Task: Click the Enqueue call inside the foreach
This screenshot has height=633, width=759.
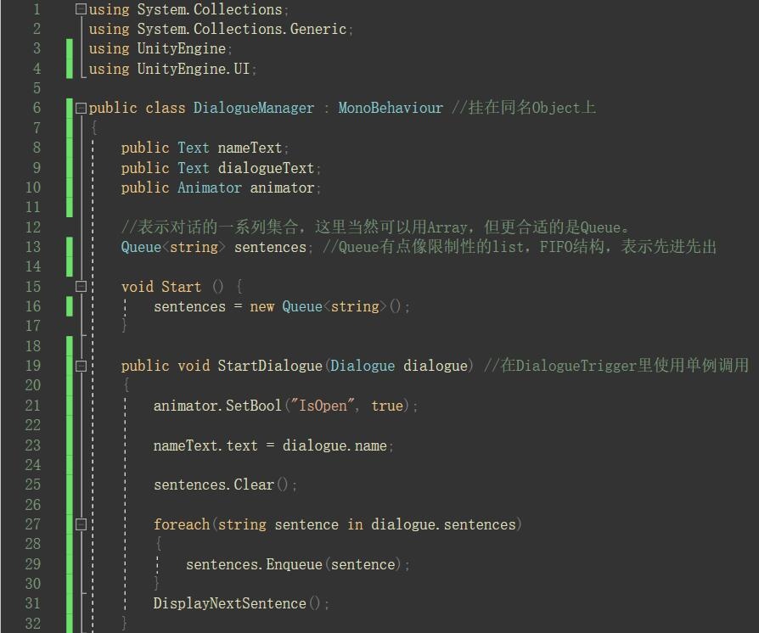Action: [x=294, y=564]
